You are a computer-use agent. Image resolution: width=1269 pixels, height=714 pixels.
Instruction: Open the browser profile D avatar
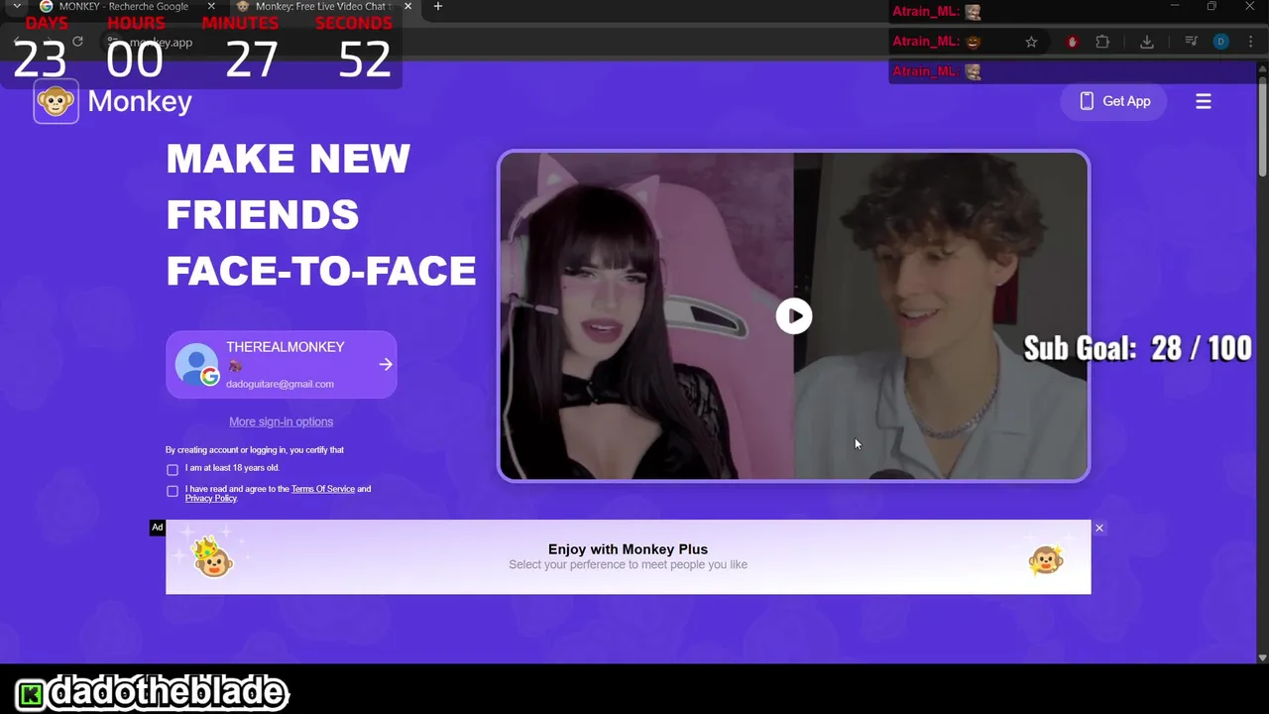[x=1221, y=42]
